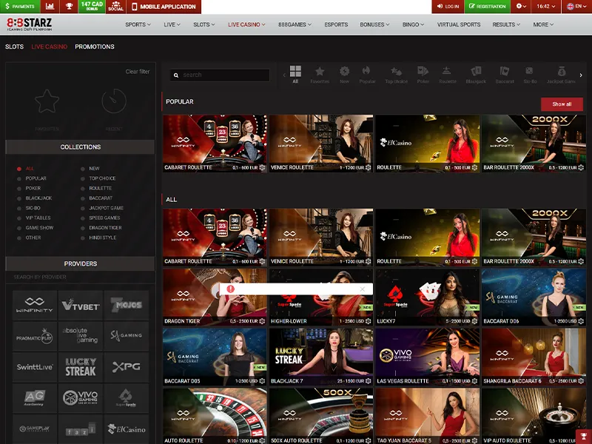Filter by Top choice icon
Screen dimensions: 592x444
[396, 75]
